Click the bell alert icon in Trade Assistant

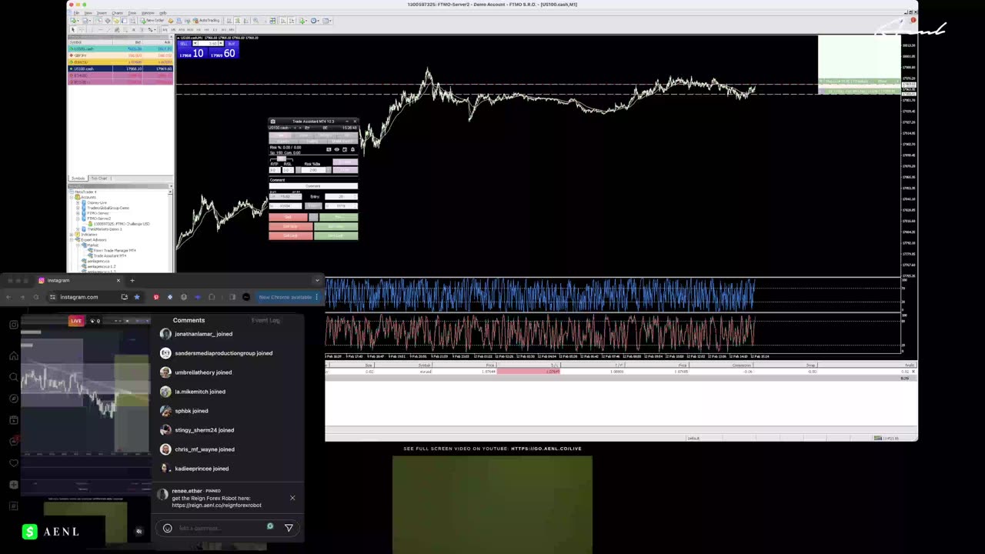pyautogui.click(x=352, y=149)
